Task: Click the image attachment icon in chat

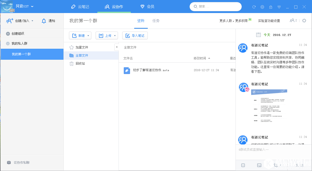Action: pos(259,165)
